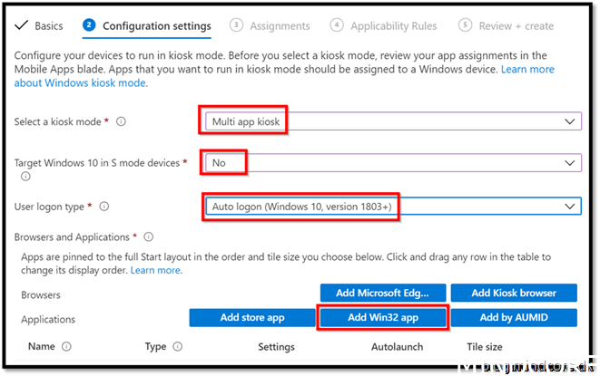
Task: Select the Assignments tab label
Action: point(280,26)
